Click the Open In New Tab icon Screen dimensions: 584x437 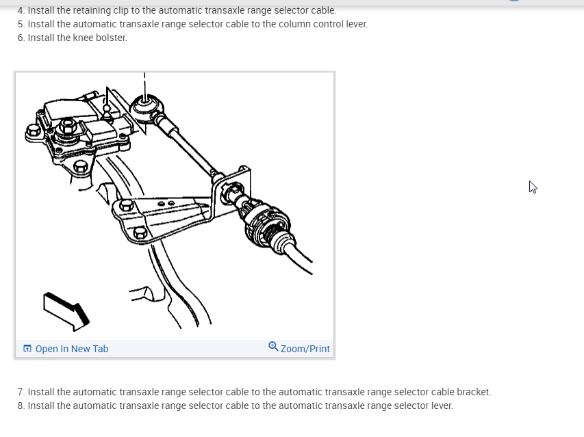(x=27, y=349)
